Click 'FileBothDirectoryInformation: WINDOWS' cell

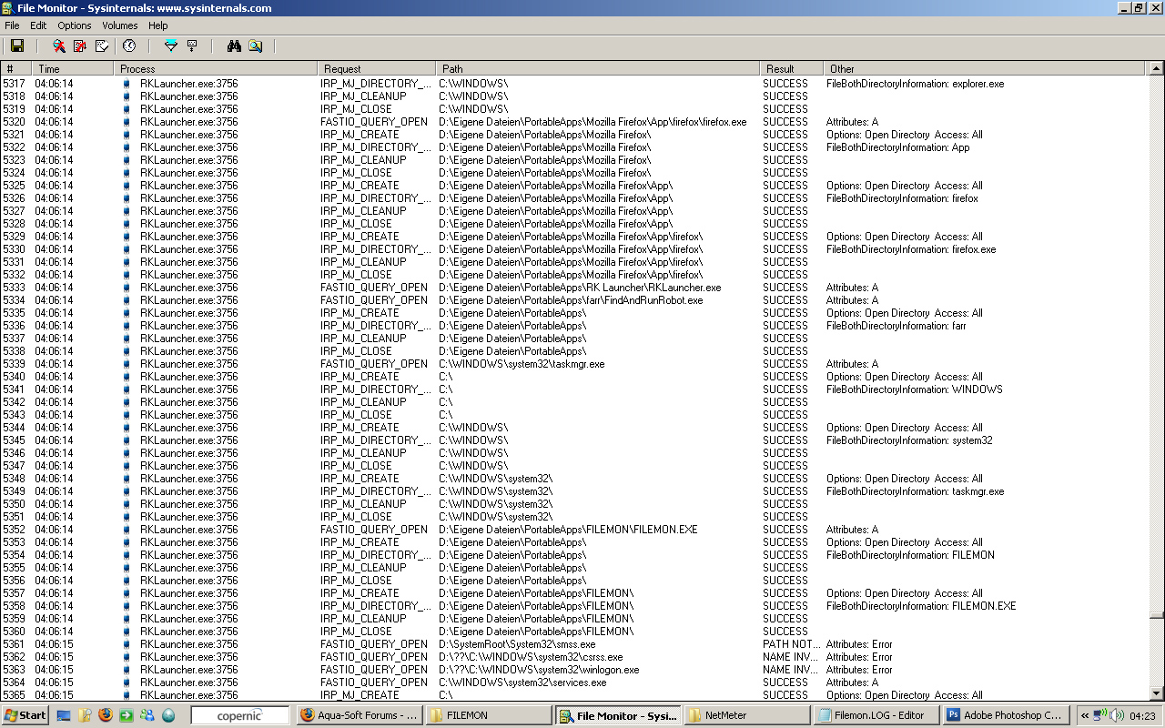click(x=914, y=389)
